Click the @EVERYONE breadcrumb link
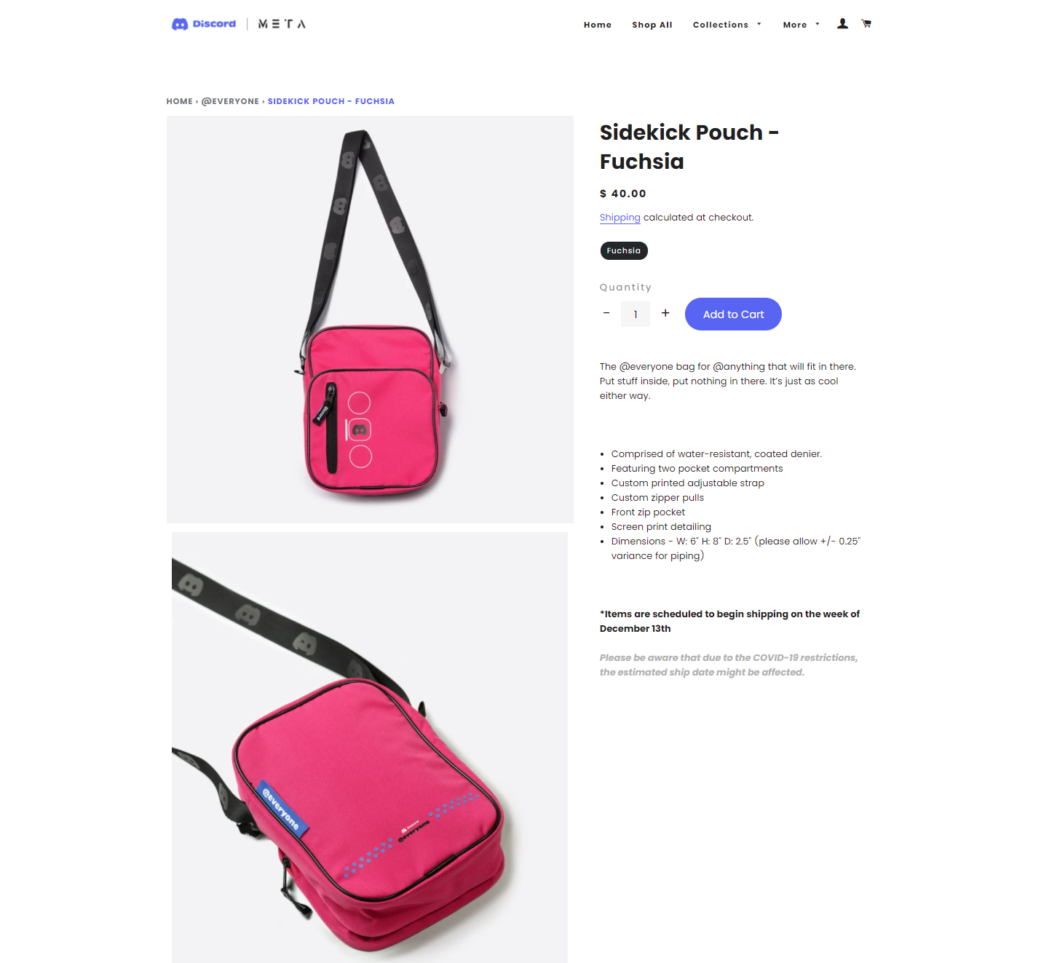 pyautogui.click(x=230, y=101)
